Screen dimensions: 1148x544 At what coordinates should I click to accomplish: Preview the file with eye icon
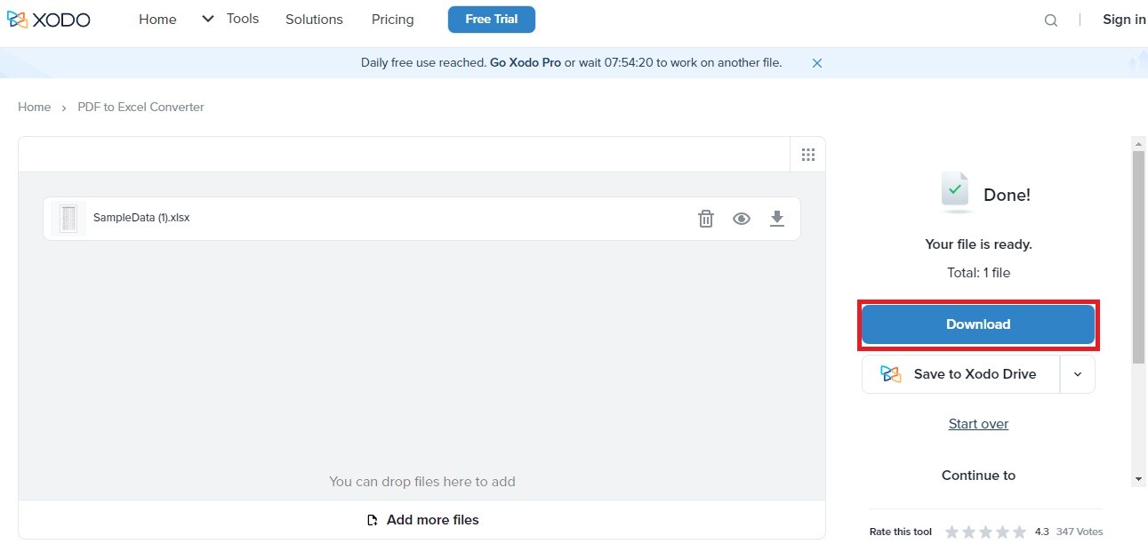pyautogui.click(x=742, y=219)
